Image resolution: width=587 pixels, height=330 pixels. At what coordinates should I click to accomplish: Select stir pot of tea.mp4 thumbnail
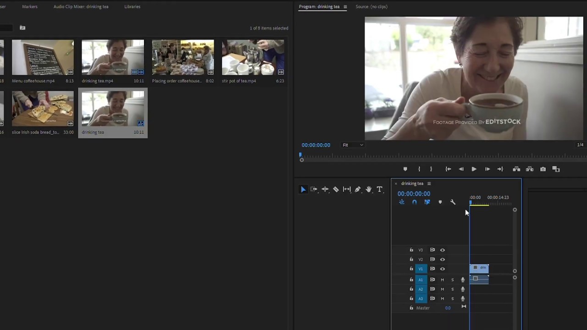(x=253, y=57)
